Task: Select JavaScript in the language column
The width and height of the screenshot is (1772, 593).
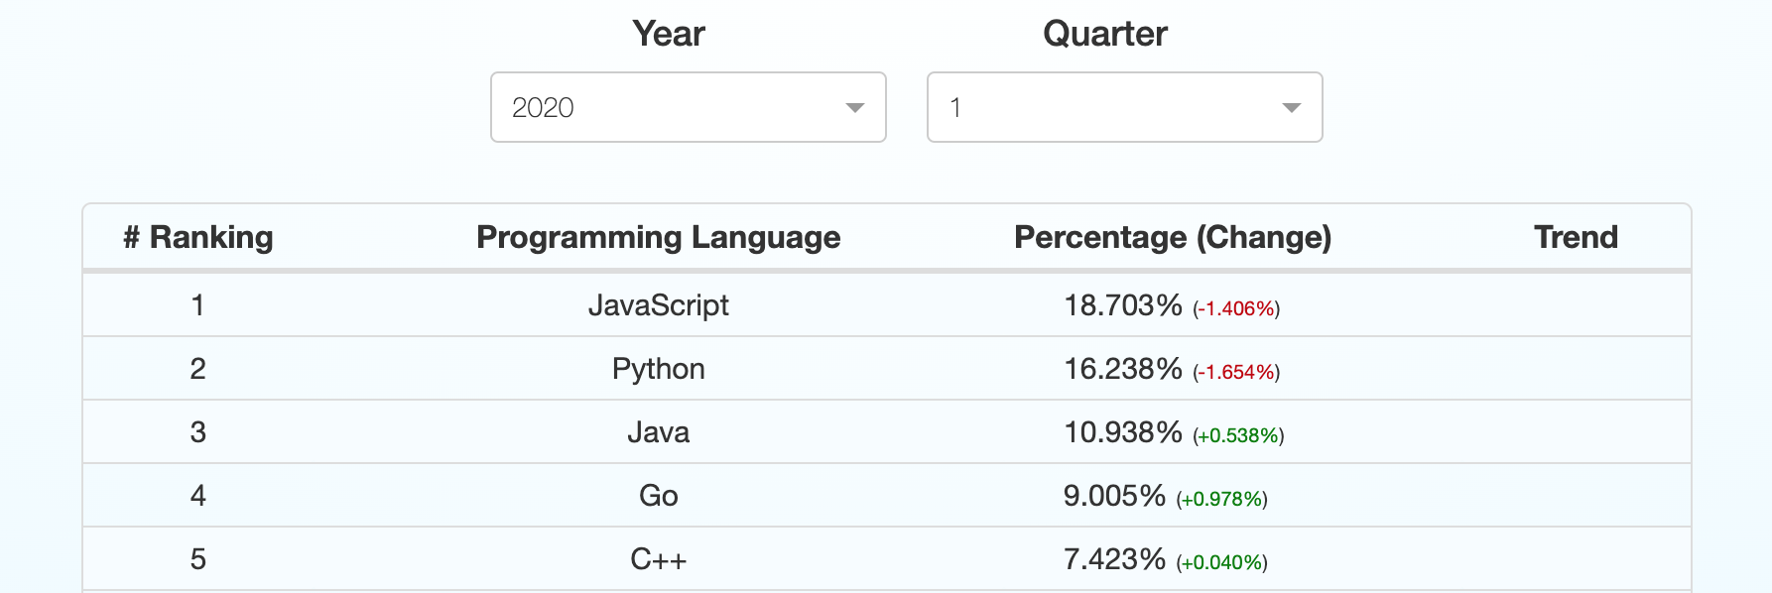Action: [658, 305]
